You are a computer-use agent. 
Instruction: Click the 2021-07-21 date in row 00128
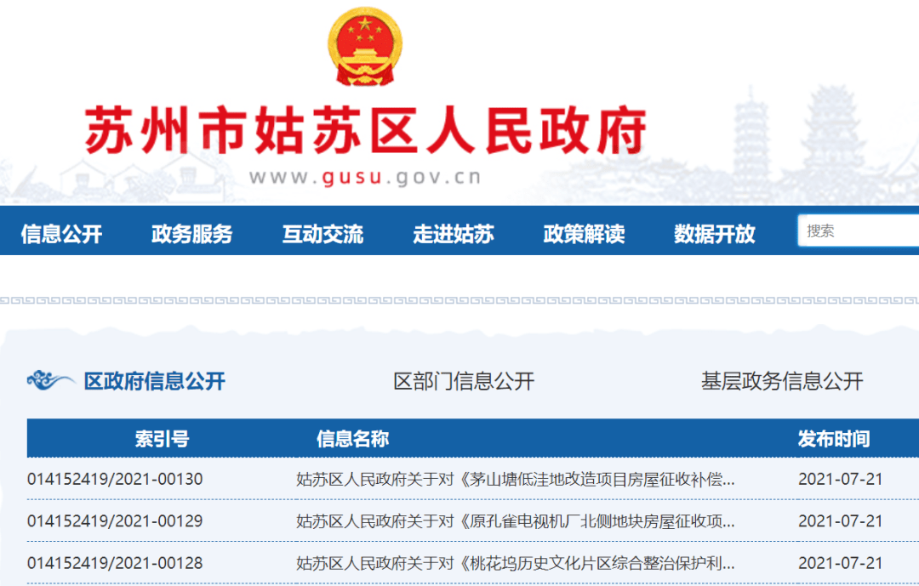click(x=841, y=563)
